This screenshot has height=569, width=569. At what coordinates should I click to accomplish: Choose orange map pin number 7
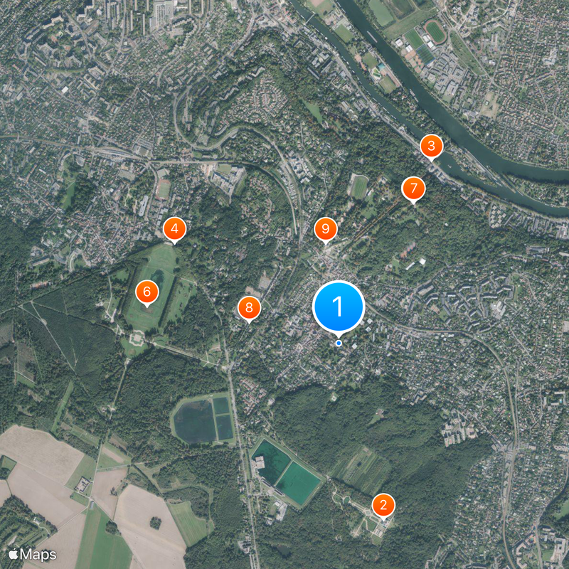point(413,188)
